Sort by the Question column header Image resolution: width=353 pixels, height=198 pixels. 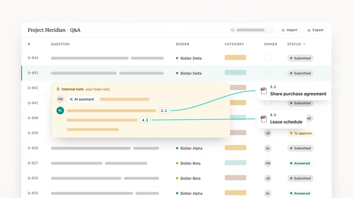60,44
